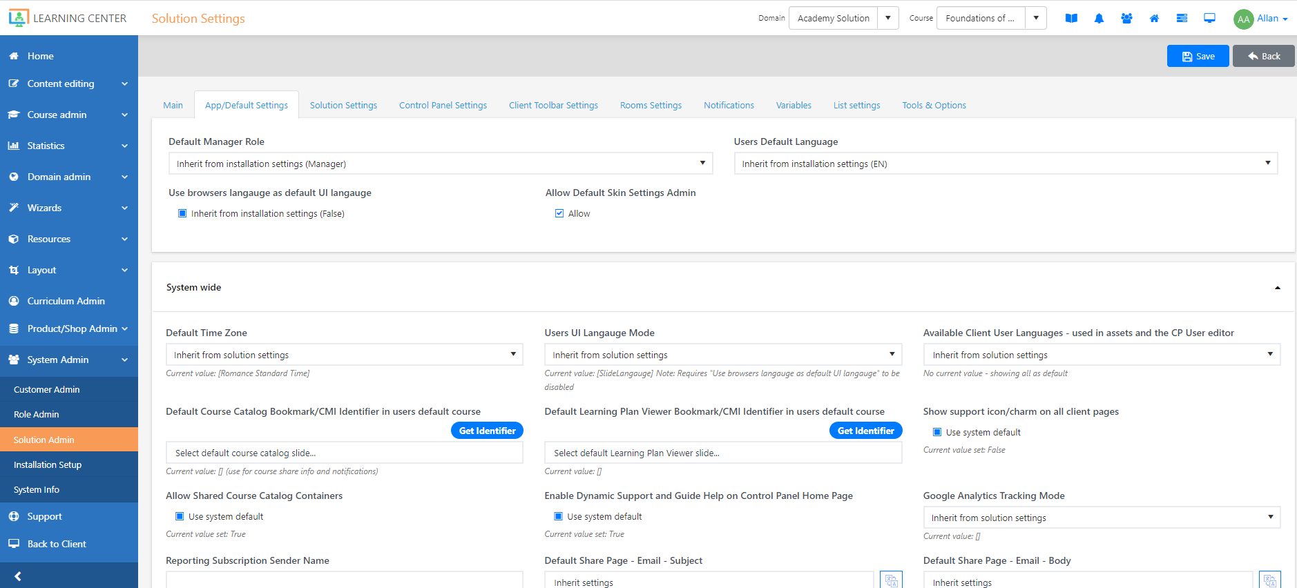The width and height of the screenshot is (1297, 588).
Task: Open notifications bell icon
Action: point(1099,19)
